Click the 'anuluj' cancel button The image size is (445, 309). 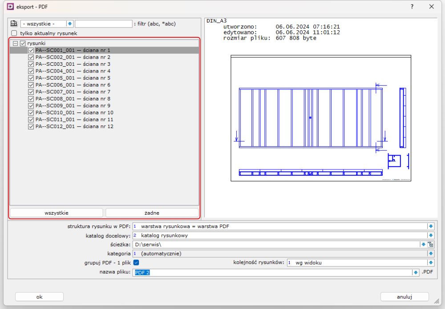pos(405,297)
